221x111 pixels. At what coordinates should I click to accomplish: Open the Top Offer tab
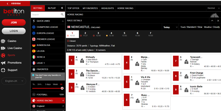73,8
